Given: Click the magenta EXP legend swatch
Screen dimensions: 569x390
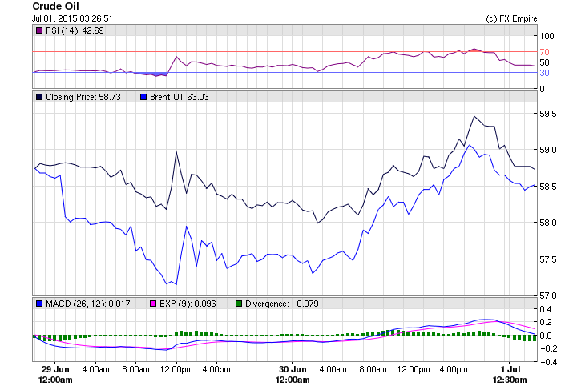Looking at the screenshot, I should [x=153, y=304].
